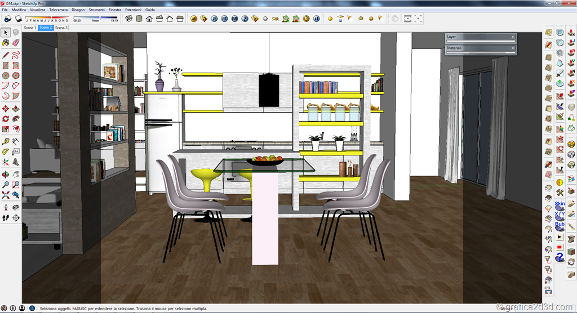577x313 pixels.
Task: Toggle the X-ray face style cube
Action: pyautogui.click(x=560, y=33)
